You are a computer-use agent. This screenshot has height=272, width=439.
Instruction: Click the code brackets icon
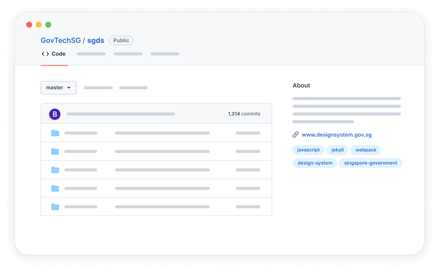point(45,54)
